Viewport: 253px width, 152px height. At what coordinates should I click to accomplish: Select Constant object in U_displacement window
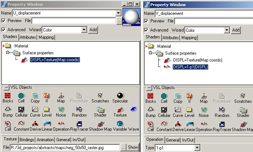pos(21,126)
